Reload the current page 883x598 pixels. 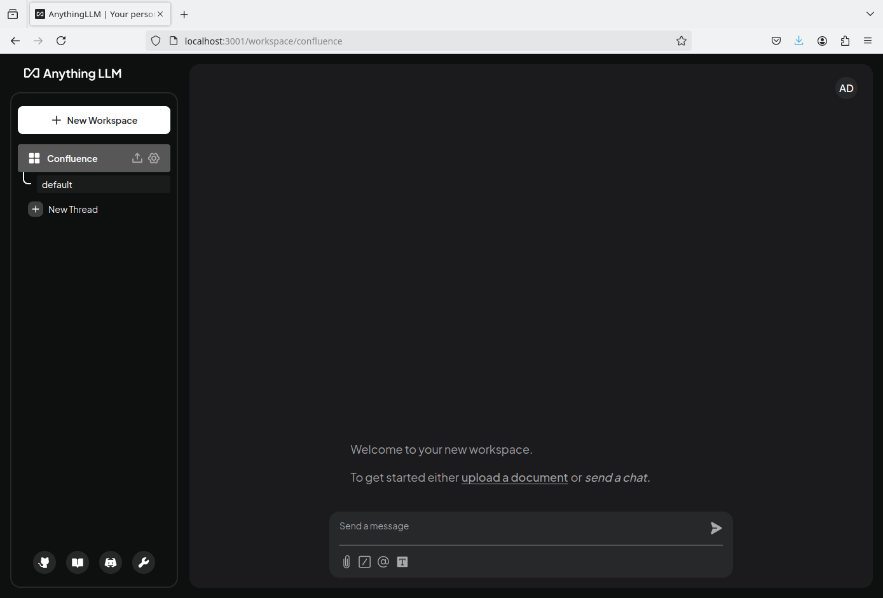coord(61,41)
